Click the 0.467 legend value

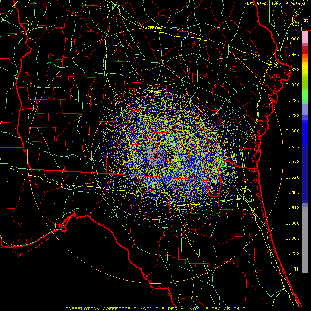293,192
